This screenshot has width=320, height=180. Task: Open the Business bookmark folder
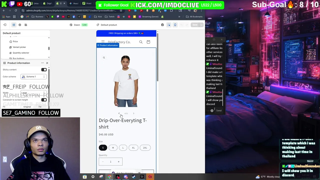[x=37, y=17]
